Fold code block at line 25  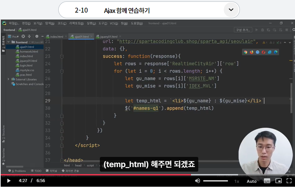point(62,71)
